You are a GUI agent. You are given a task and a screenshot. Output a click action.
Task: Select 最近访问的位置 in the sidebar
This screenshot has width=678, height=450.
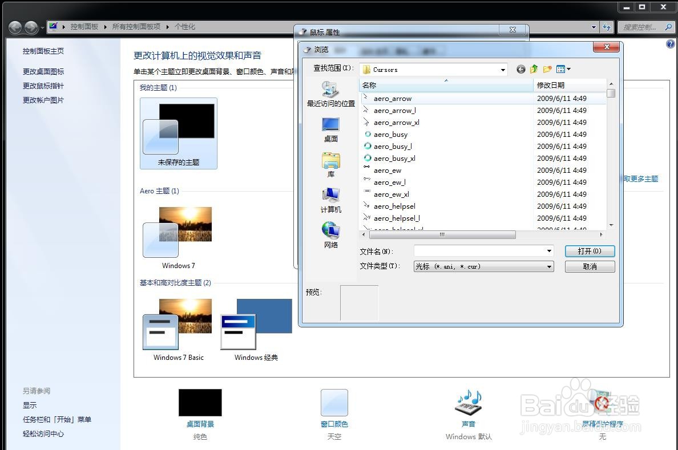pos(331,94)
